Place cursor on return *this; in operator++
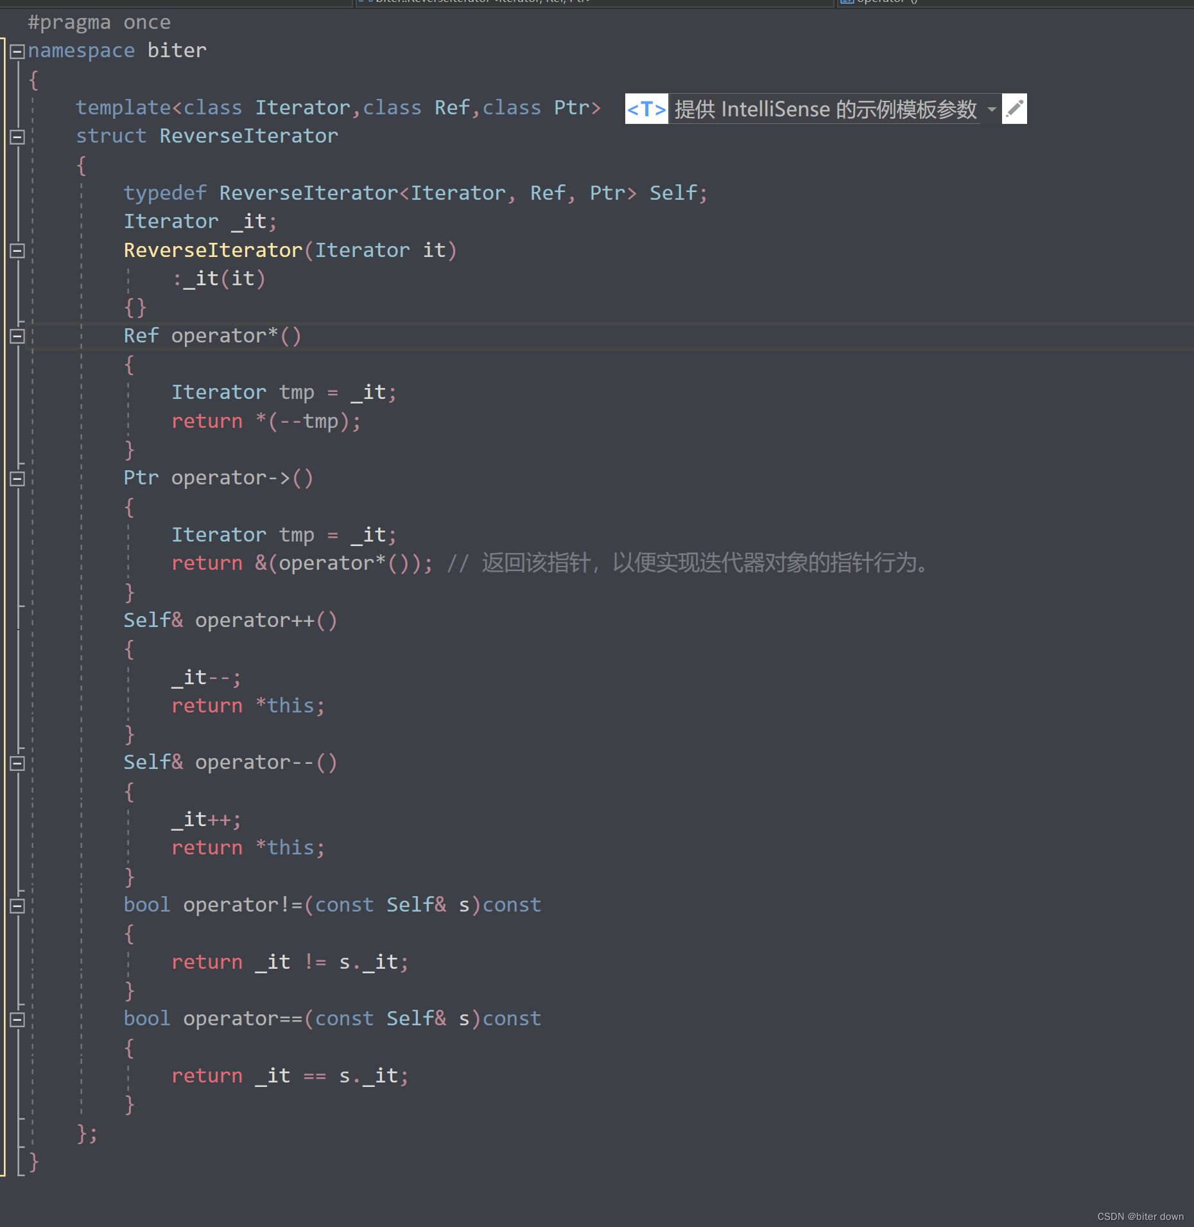The width and height of the screenshot is (1194, 1227). point(247,705)
